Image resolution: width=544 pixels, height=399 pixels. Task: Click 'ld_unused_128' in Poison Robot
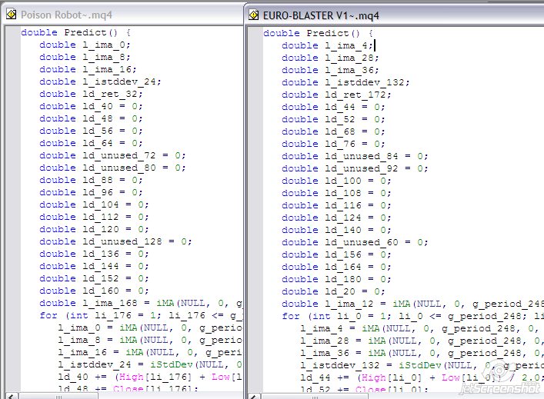(122, 242)
